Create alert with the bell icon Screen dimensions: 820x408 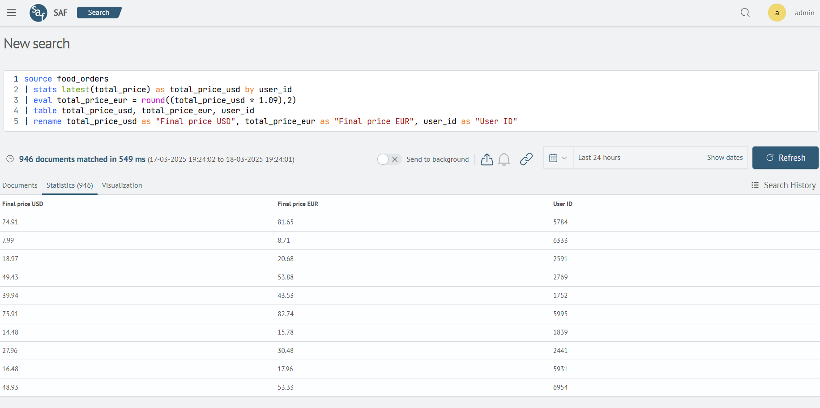click(504, 159)
